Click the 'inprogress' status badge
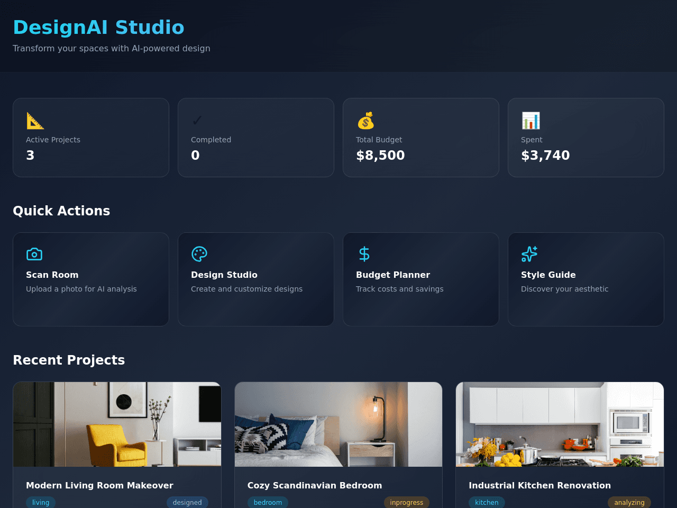This screenshot has height=508, width=677. point(407,502)
